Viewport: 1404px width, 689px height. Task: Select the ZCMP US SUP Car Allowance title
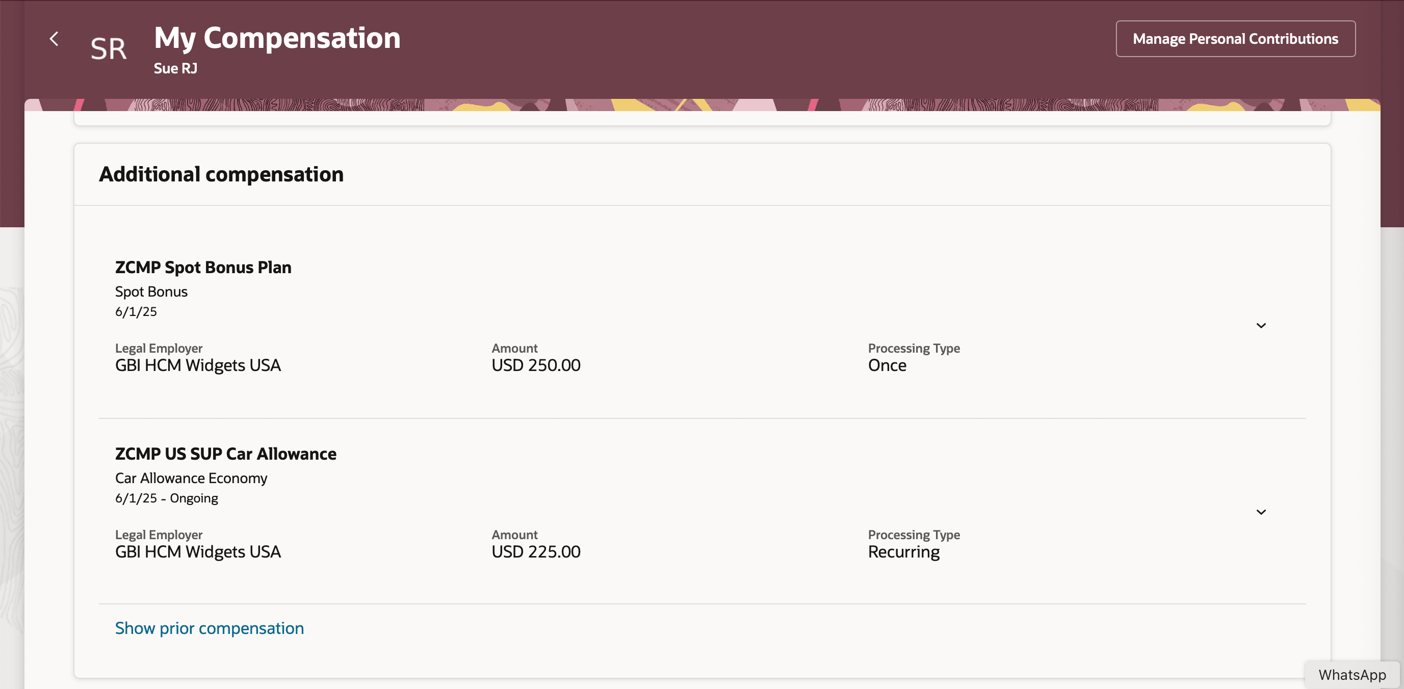click(x=225, y=453)
